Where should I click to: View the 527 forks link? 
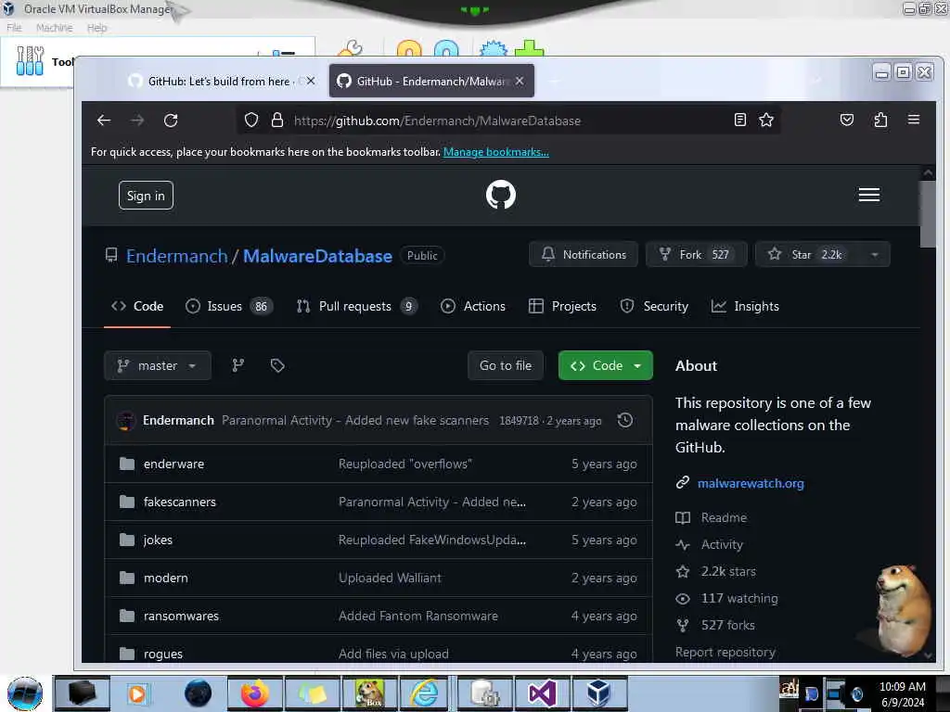point(727,625)
